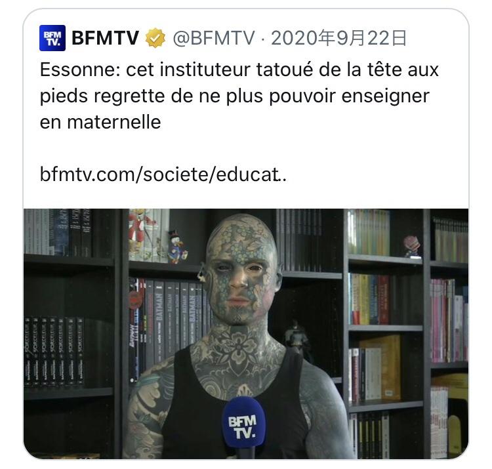This screenshot has width=492, height=469.
Task: Click the Sorceleur book set on lower-left shelf
Action: (x=54, y=351)
